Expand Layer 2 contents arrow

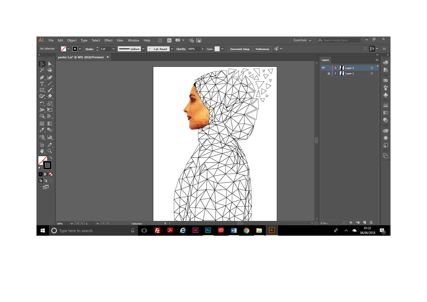coord(335,68)
